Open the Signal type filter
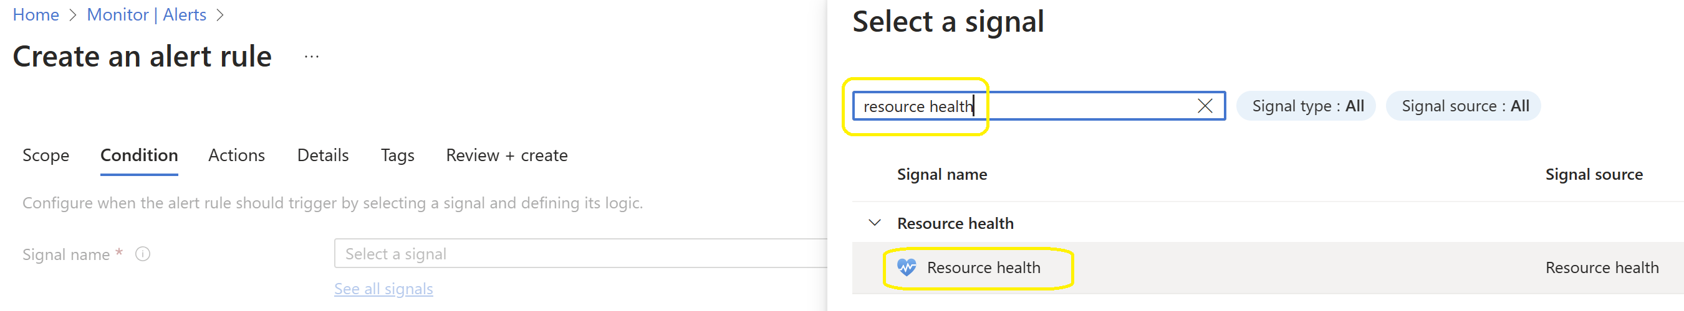The image size is (1684, 311). [x=1307, y=106]
